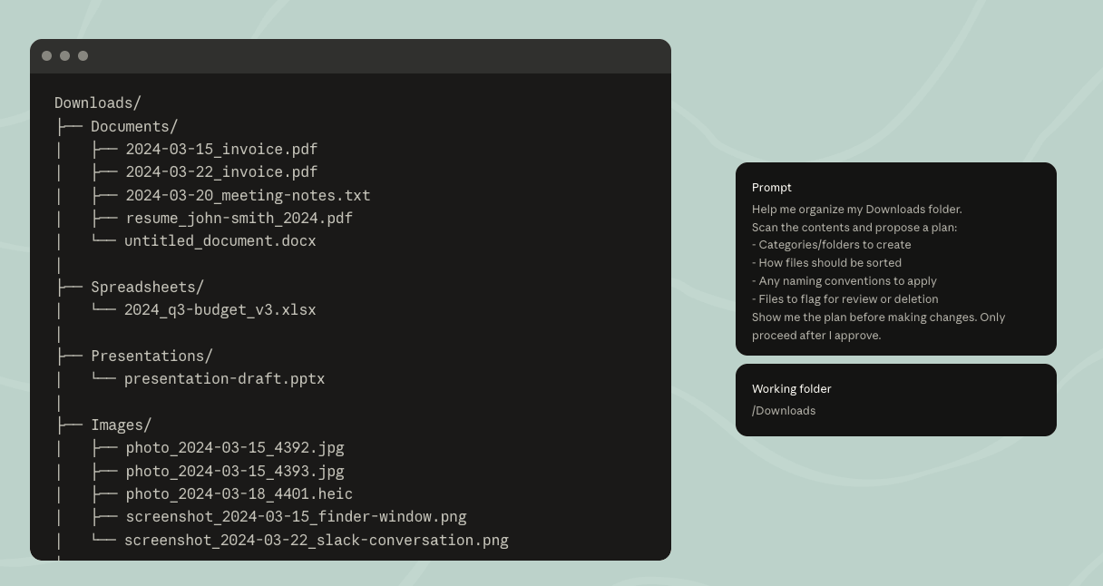The image size is (1103, 586).
Task: Select resume_john-smith_2024.pdf
Action: (238, 218)
